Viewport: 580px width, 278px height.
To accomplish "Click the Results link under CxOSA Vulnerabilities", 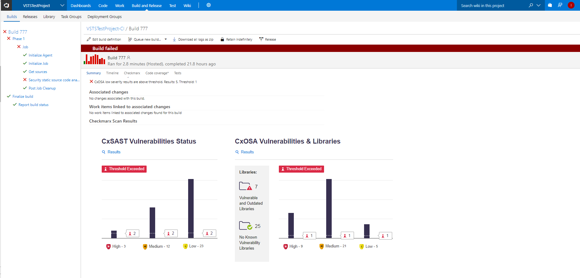I will click(x=247, y=152).
